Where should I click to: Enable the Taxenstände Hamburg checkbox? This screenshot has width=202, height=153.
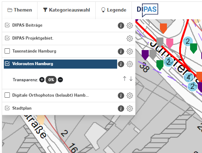click(7, 51)
